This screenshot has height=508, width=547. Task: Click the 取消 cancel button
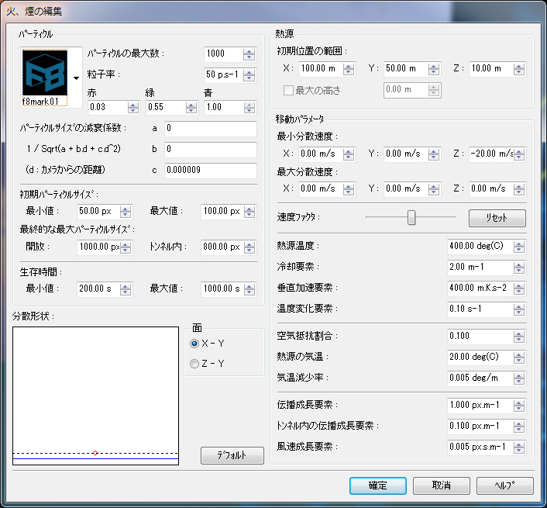coord(442,486)
